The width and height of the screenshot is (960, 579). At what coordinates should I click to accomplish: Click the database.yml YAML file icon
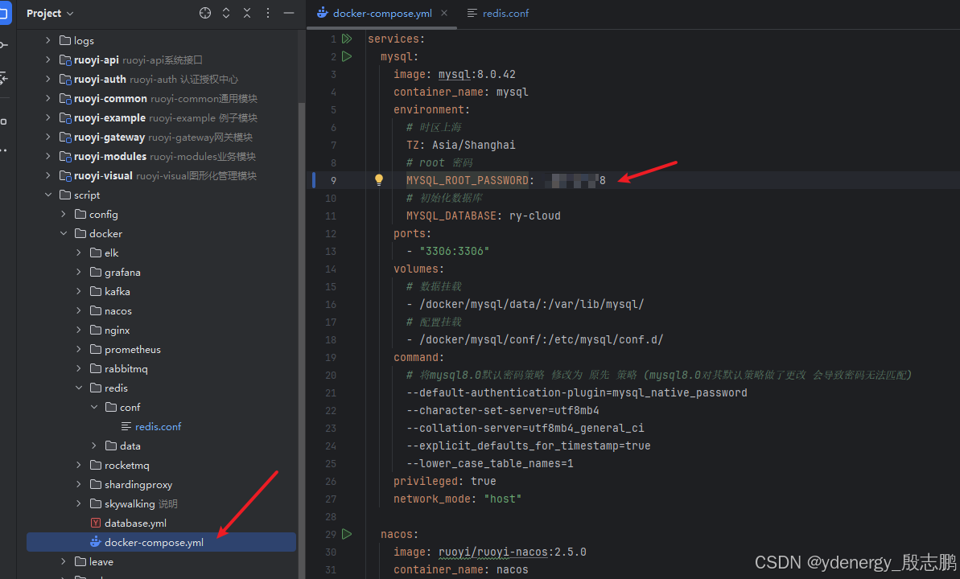96,523
